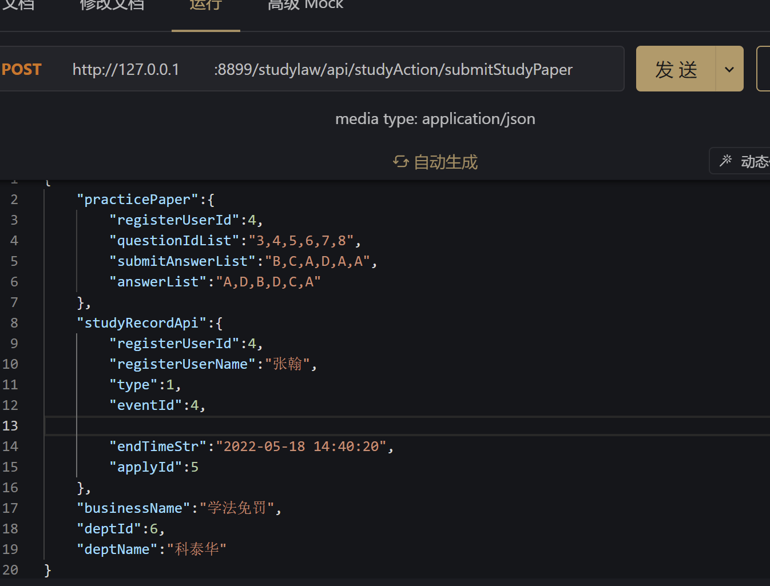This screenshot has width=770, height=586.
Task: Select the POST request method
Action: coord(21,69)
